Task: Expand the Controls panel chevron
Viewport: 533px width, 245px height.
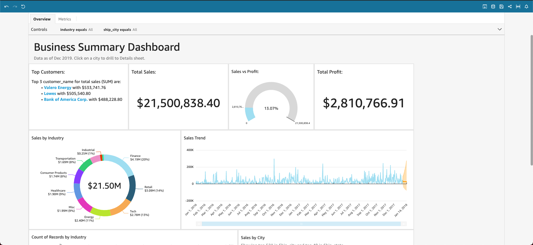Action: [500, 29]
